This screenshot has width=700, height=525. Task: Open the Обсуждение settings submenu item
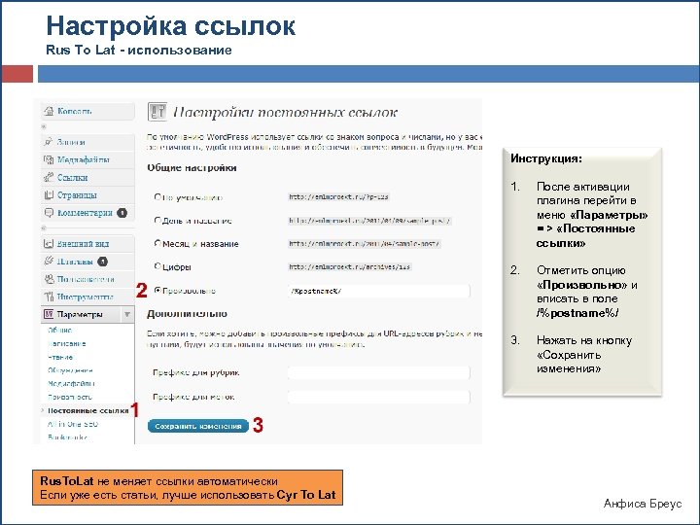click(70, 370)
